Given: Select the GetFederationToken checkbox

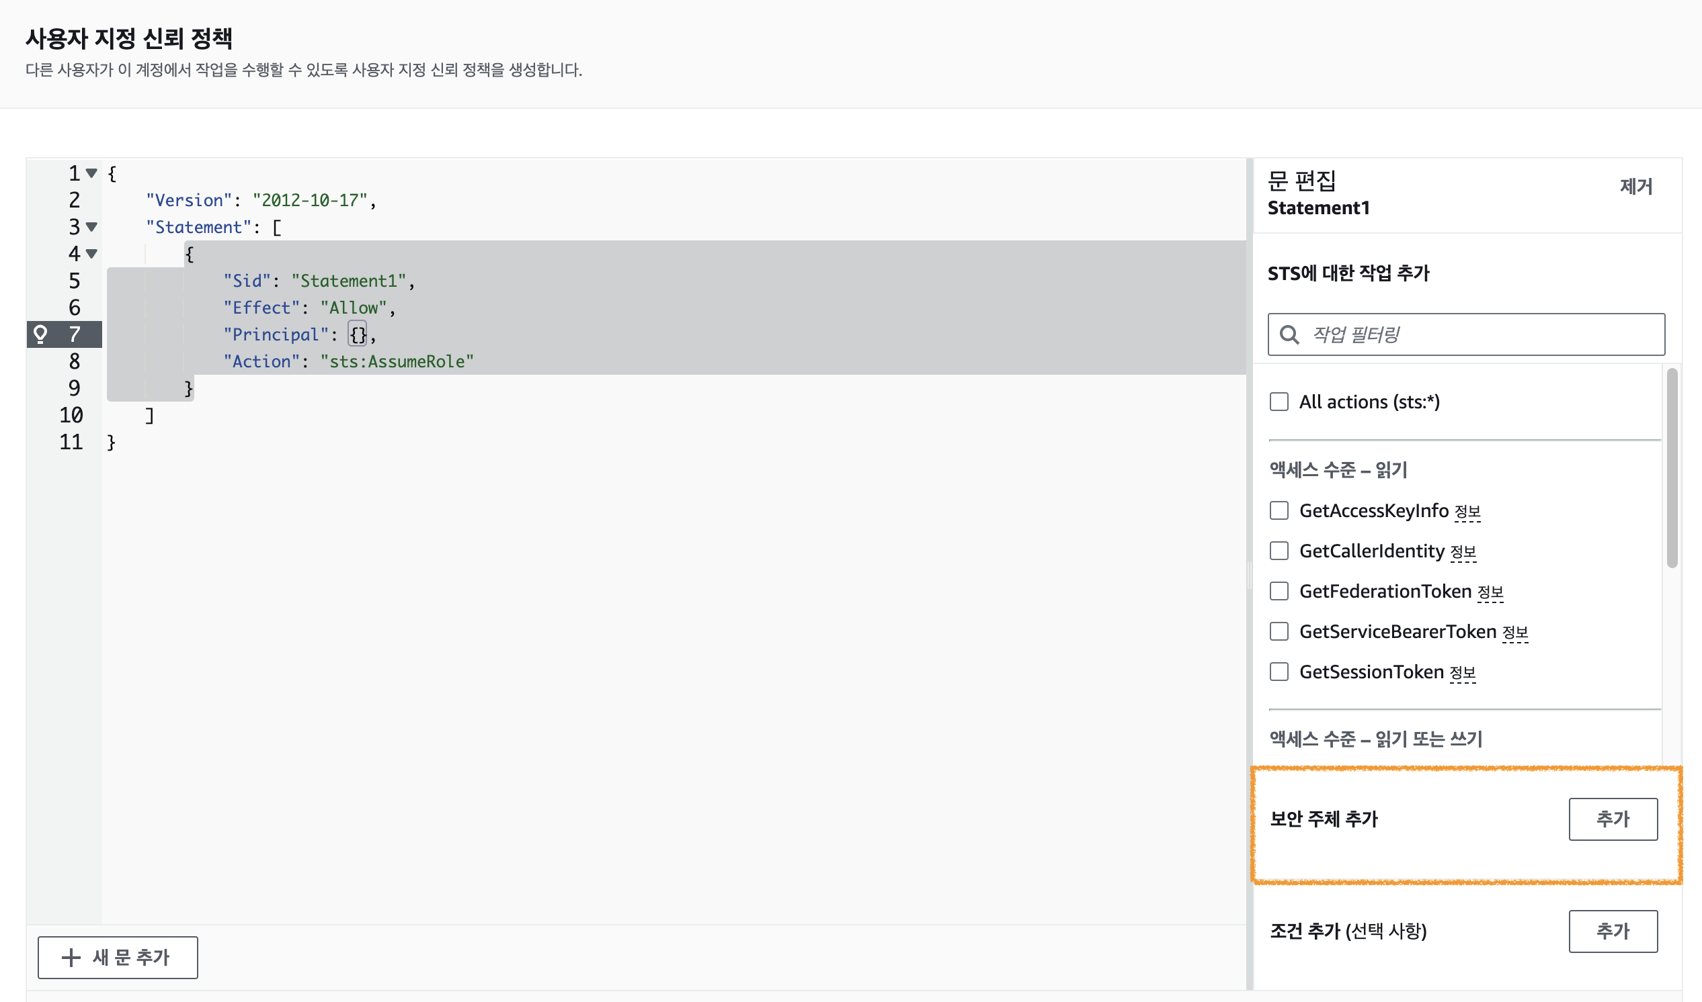Looking at the screenshot, I should 1279,592.
